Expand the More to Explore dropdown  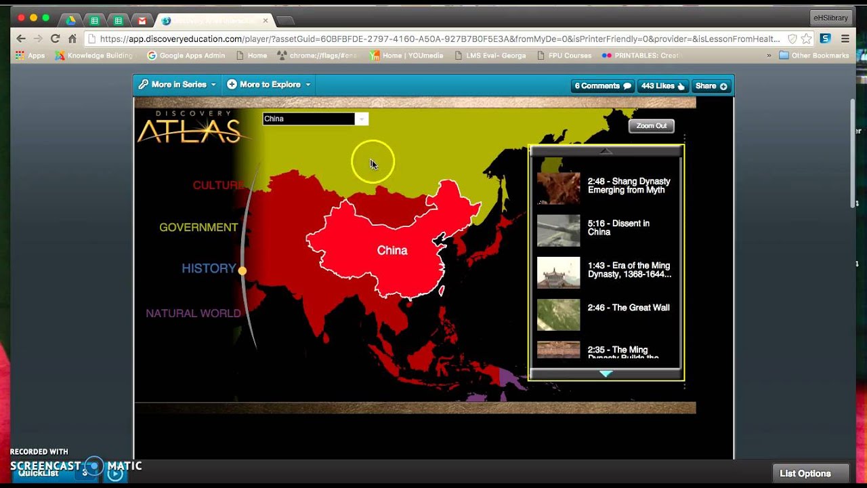[269, 85]
